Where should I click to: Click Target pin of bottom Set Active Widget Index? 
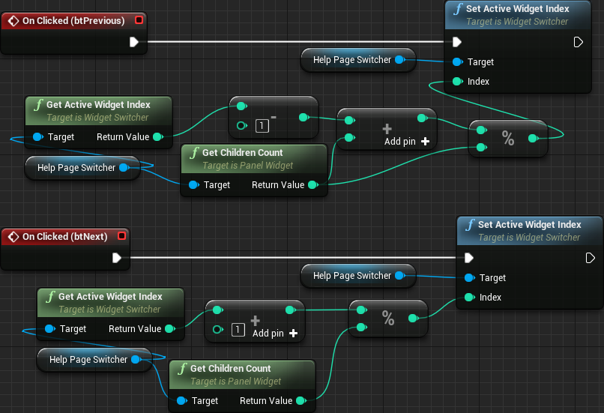tap(469, 278)
